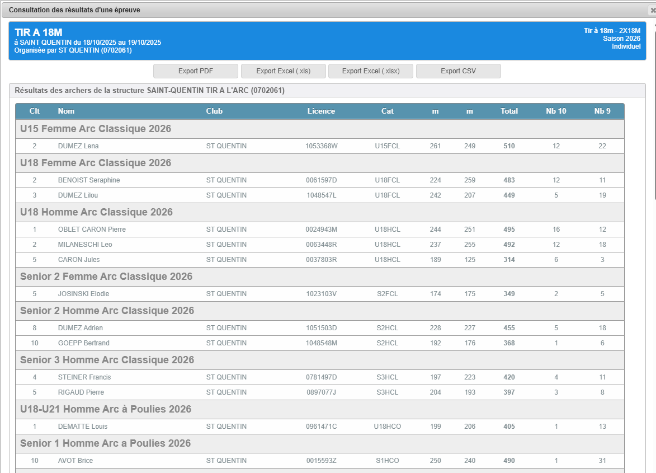Click the Club column header
The width and height of the screenshot is (656, 473).
pos(214,111)
